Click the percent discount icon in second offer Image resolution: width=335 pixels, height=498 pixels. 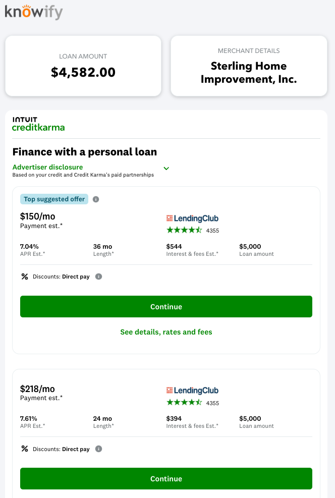(25, 449)
